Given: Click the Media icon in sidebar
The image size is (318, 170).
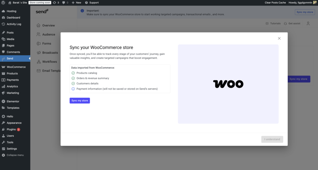Looking at the screenshot, I should tap(3, 39).
